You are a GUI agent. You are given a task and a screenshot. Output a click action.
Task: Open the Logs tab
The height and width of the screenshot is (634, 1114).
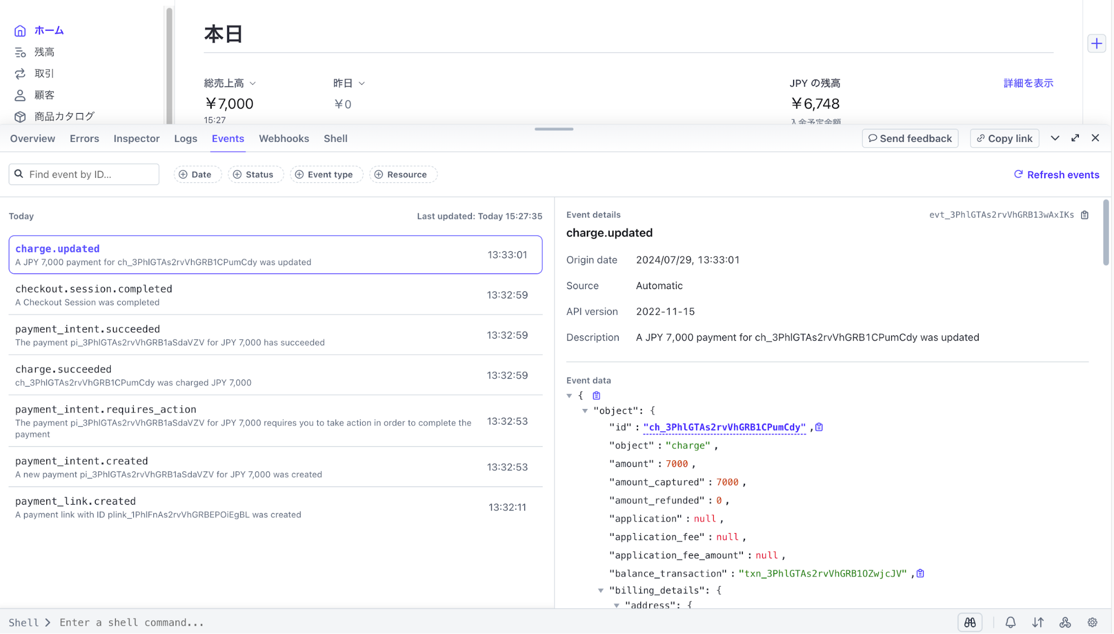coord(186,139)
